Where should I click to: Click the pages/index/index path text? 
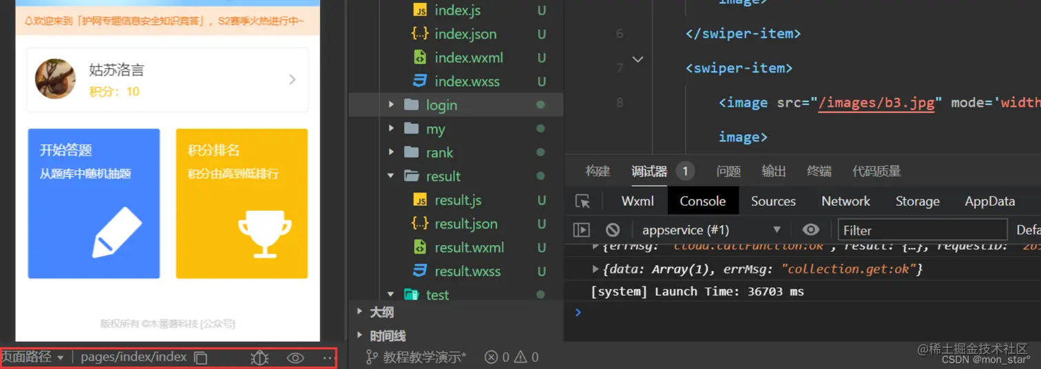134,357
